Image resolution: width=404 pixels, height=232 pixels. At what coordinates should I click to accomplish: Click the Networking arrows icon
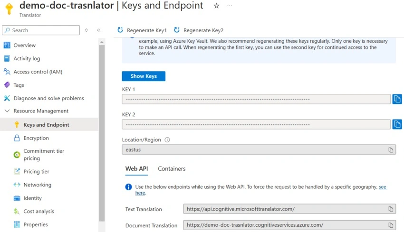[x=17, y=185]
